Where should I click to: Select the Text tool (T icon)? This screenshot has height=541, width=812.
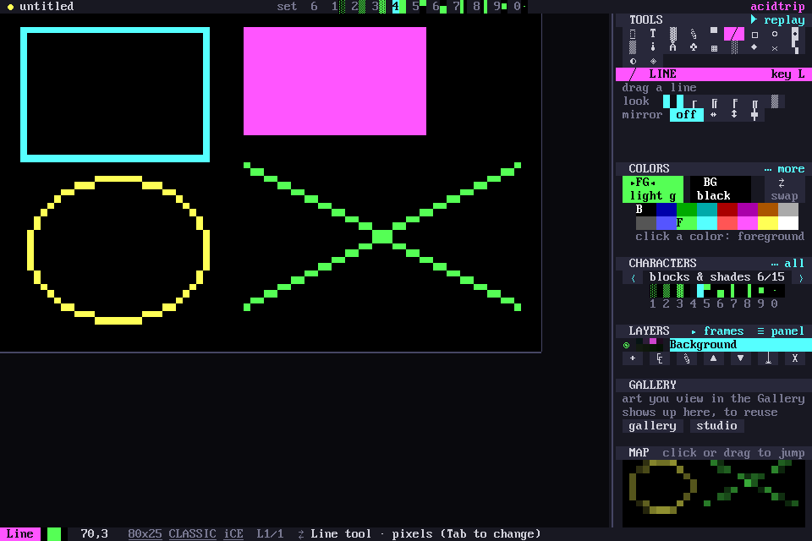652,34
